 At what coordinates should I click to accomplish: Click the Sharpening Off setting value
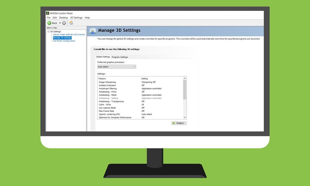click(148, 82)
